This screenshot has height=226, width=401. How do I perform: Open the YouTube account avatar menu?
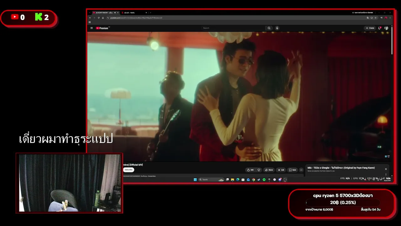pyautogui.click(x=386, y=28)
